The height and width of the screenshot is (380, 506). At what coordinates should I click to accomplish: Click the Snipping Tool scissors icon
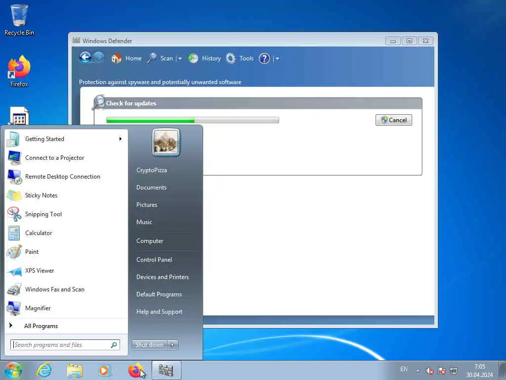[x=14, y=214]
